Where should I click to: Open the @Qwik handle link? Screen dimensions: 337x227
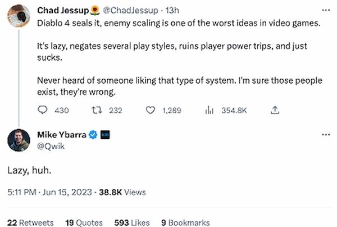click(51, 147)
